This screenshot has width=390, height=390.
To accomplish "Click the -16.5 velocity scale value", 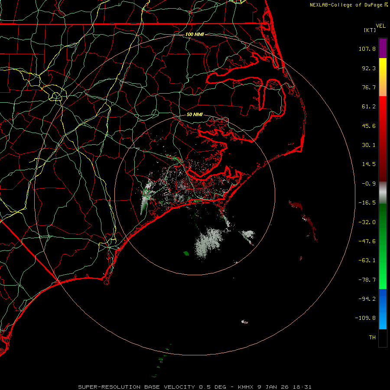I will [367, 203].
